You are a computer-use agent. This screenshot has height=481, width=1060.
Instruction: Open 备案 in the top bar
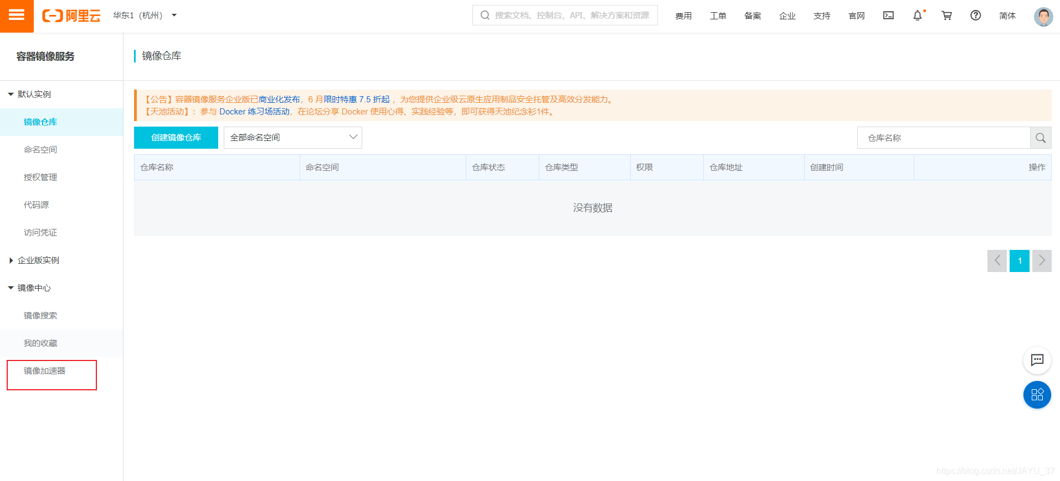753,15
